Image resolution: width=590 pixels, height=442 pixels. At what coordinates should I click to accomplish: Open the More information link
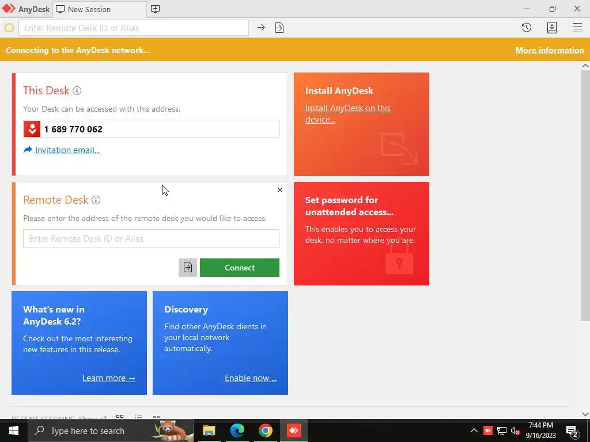click(549, 50)
